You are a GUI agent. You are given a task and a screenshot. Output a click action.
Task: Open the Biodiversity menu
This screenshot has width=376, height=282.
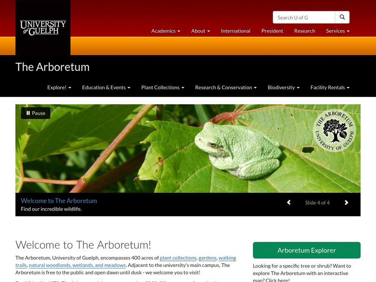point(284,87)
